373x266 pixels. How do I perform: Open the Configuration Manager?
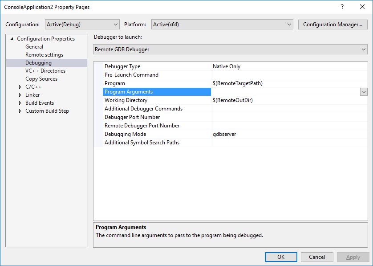332,24
